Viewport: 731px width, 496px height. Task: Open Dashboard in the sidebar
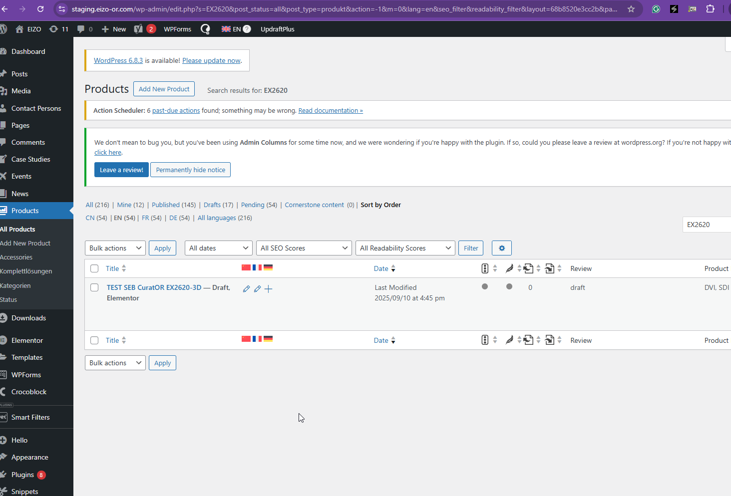coord(28,51)
